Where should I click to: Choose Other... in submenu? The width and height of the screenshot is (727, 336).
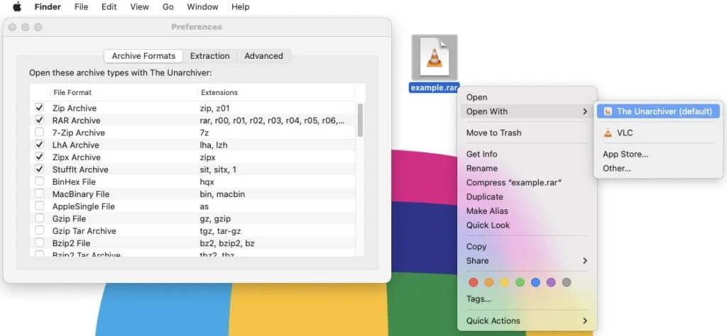pyautogui.click(x=617, y=169)
